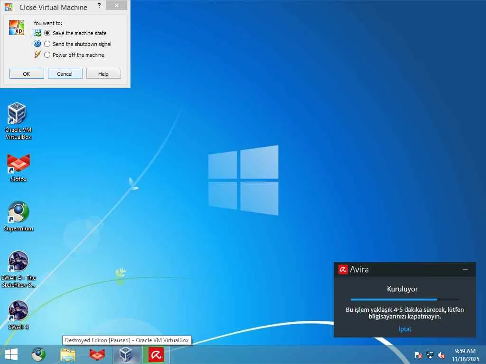This screenshot has width=486, height=364.
Task: Click the İptal link to cancel Avira install
Action: coord(404,329)
